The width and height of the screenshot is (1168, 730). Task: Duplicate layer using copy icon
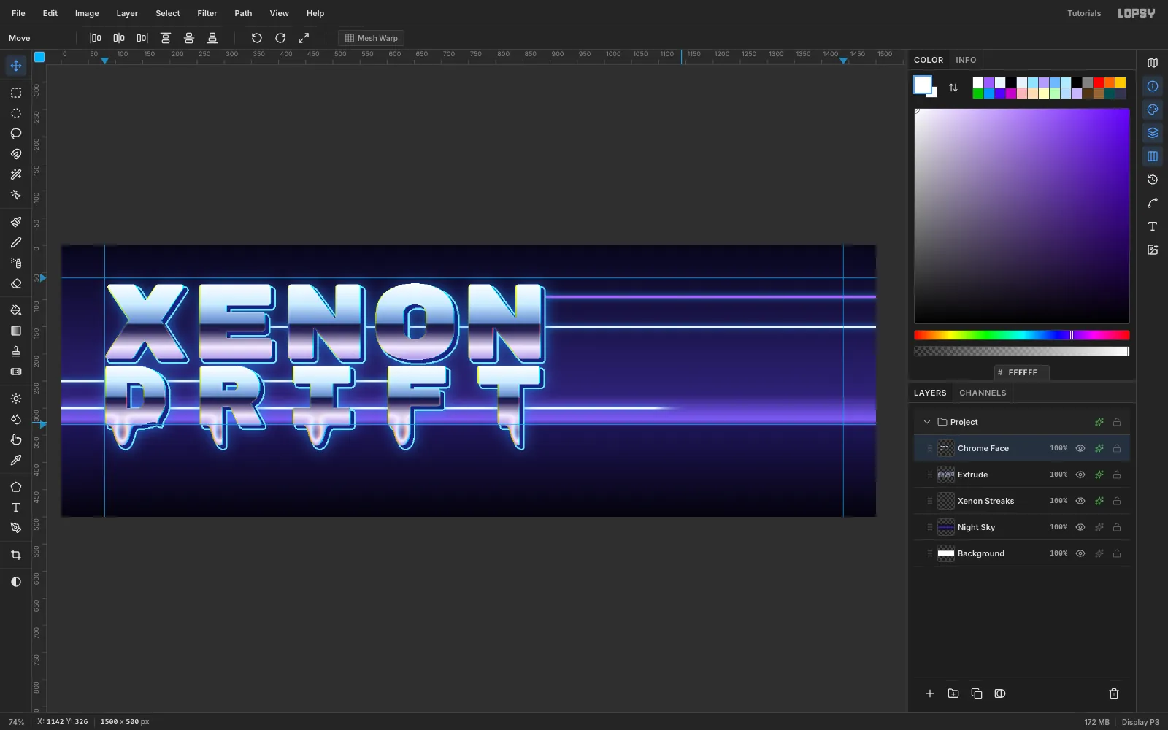(x=977, y=693)
